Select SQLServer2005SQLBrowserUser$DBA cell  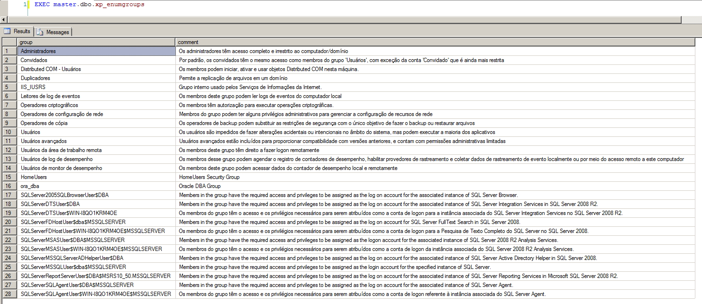[x=97, y=195]
